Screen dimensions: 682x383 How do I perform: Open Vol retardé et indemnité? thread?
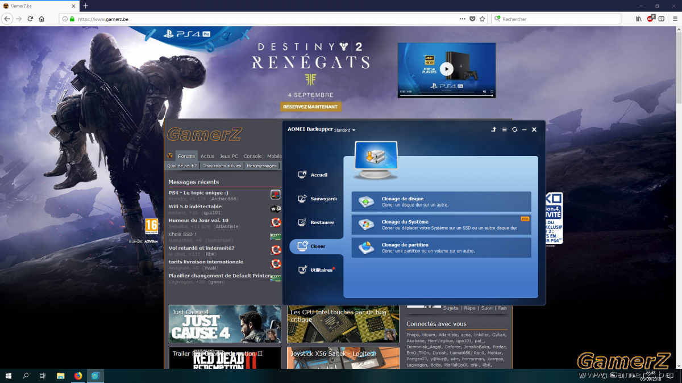click(201, 248)
